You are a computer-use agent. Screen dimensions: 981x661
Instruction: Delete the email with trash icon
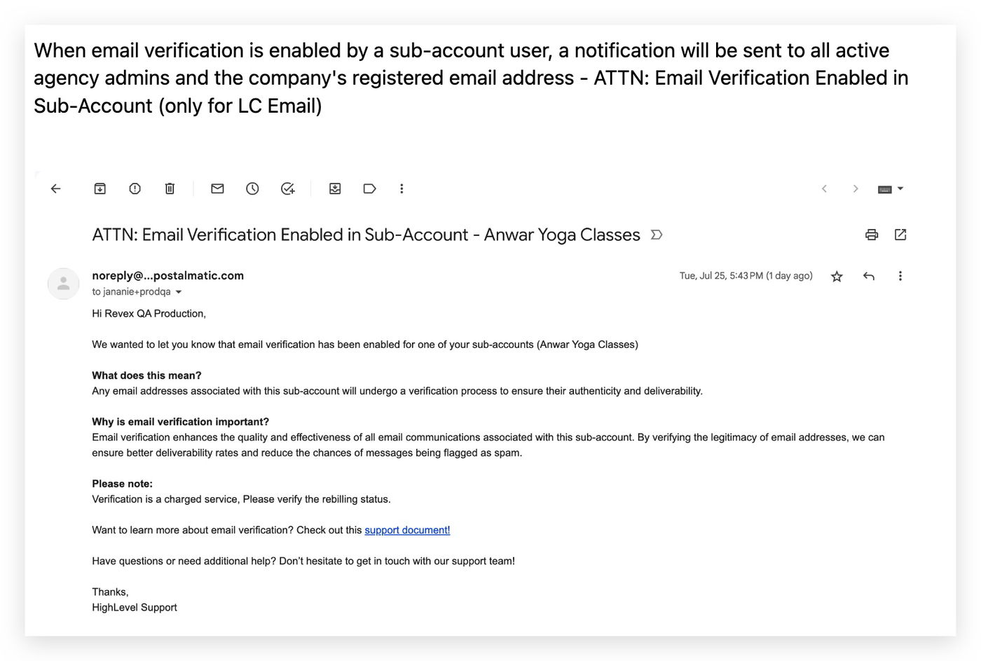pyautogui.click(x=170, y=188)
